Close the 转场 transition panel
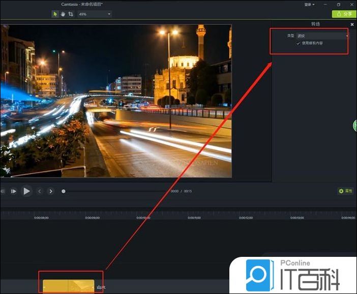The width and height of the screenshot is (357, 294). pos(352,24)
